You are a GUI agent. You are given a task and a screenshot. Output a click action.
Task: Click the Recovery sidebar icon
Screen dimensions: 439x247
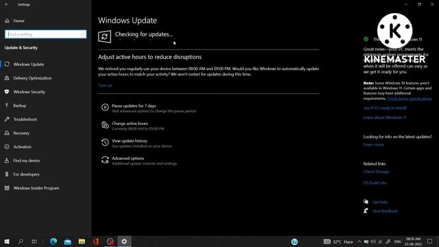click(x=7, y=133)
